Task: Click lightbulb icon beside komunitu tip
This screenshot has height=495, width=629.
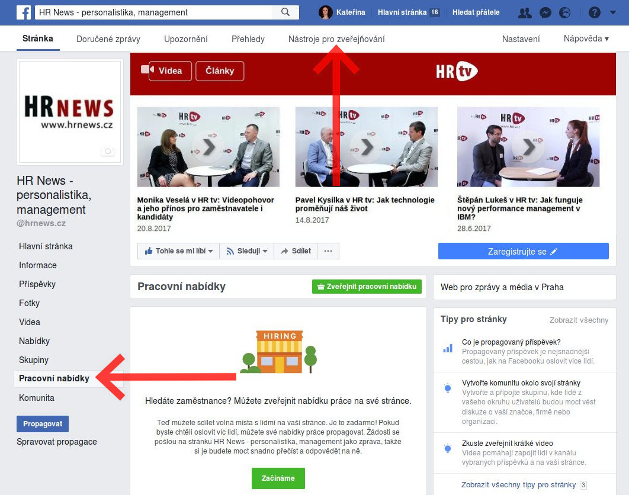Action: (448, 388)
